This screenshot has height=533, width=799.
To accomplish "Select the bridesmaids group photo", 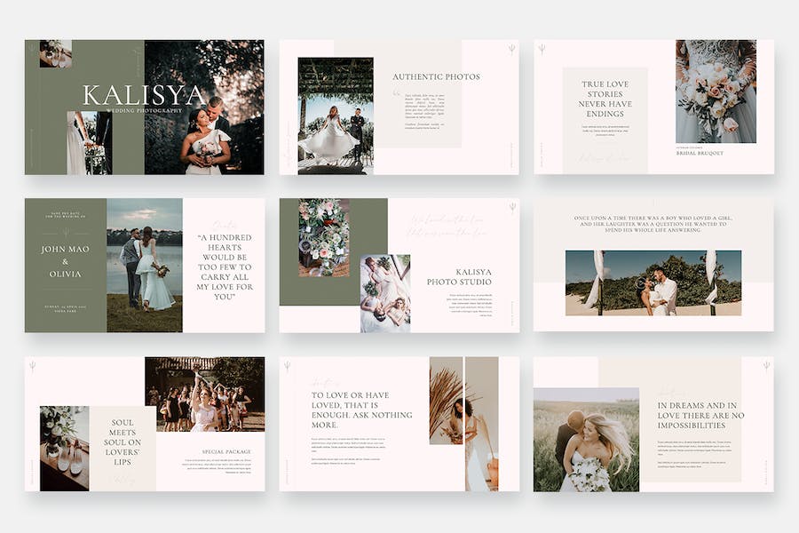I will (204, 394).
